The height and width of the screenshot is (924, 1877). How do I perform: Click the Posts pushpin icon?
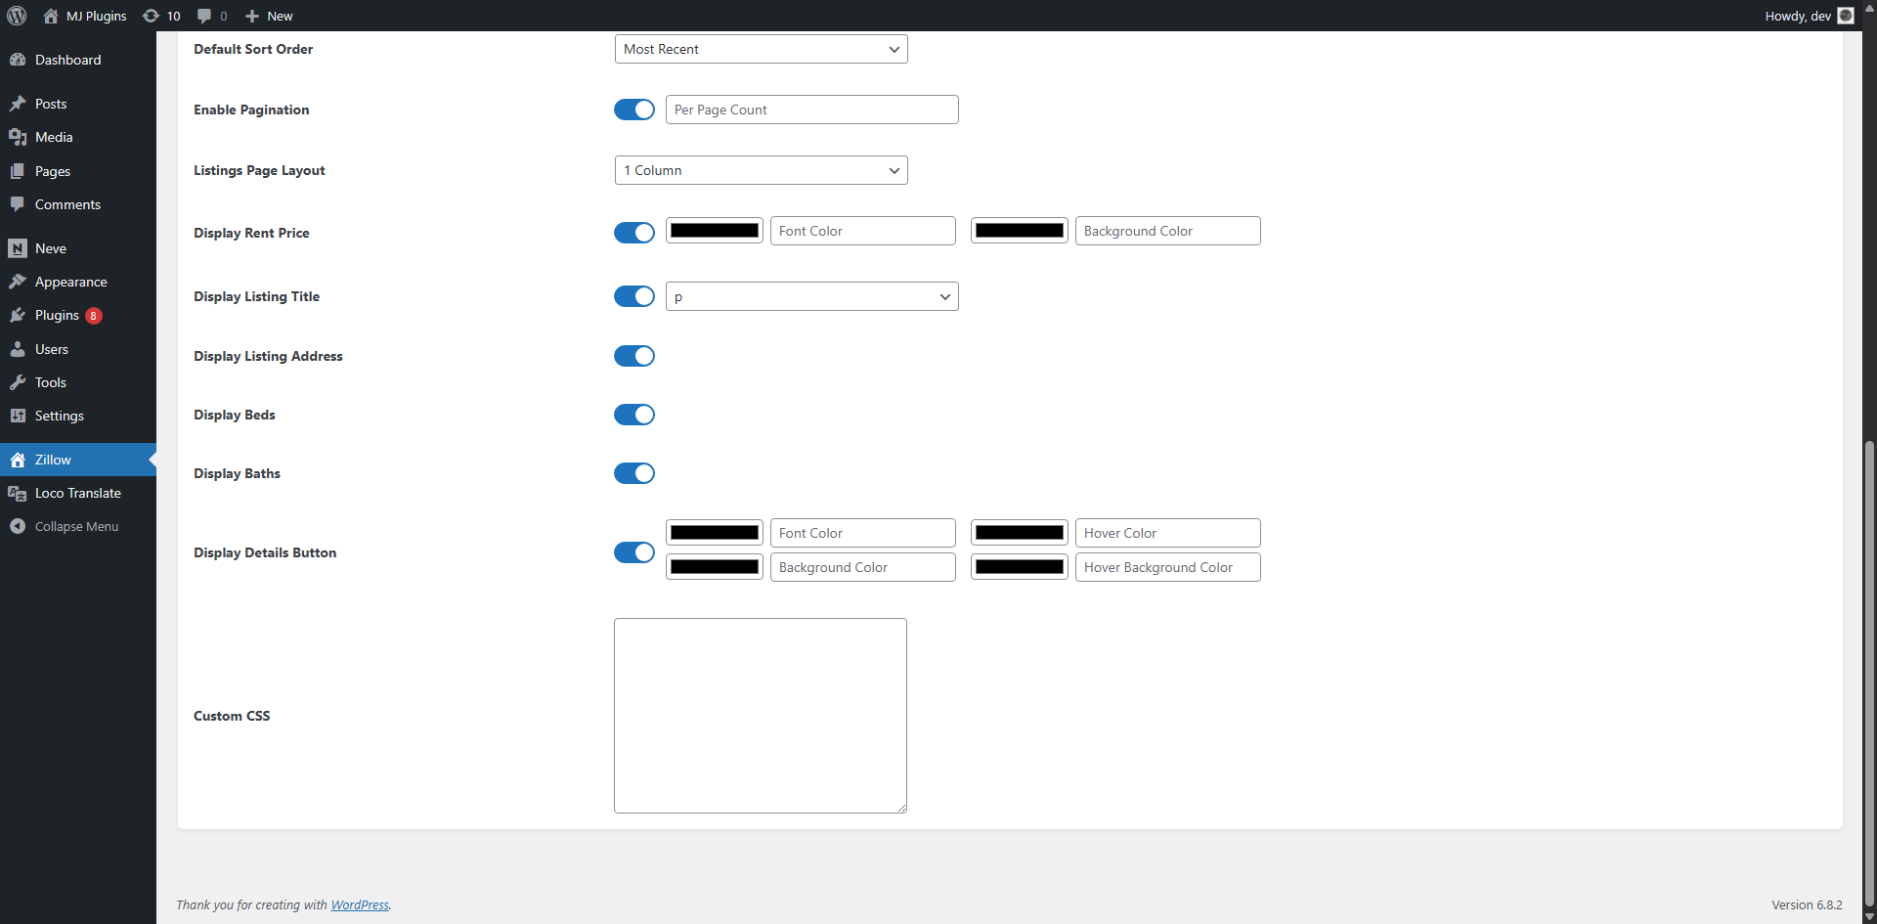(x=18, y=104)
